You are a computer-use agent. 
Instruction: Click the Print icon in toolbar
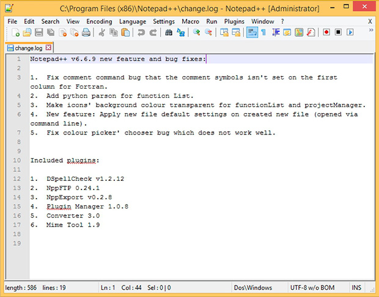click(86, 32)
